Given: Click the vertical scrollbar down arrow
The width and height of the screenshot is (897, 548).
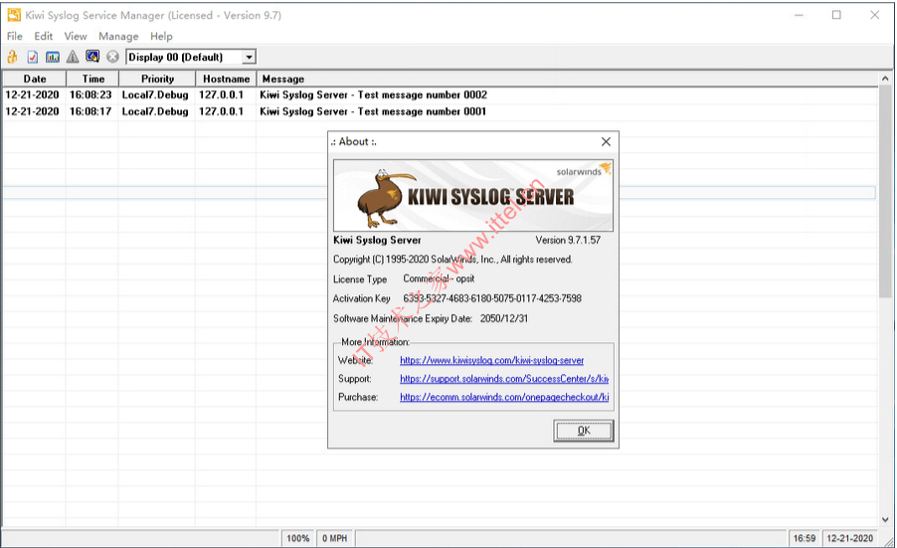Looking at the screenshot, I should click(885, 519).
